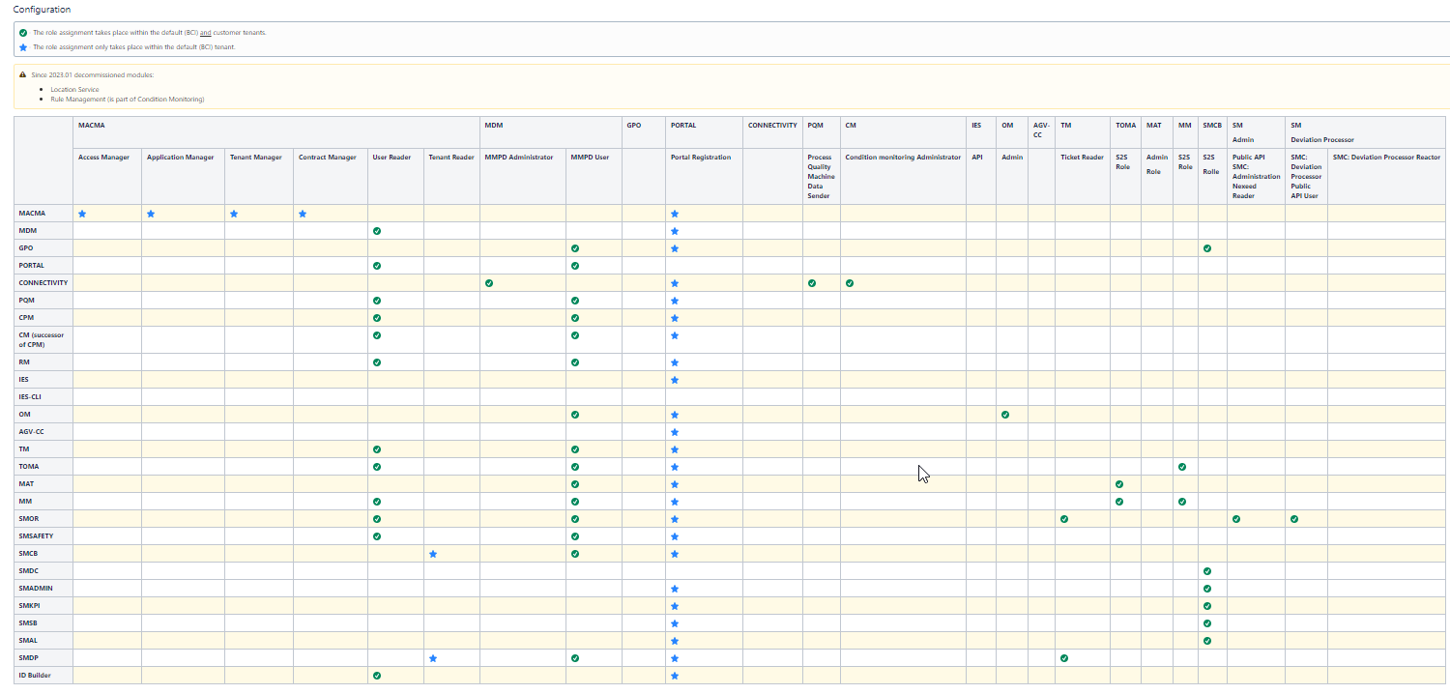Click CONNECTIVITY row PQM data sender check mark
1450x694 pixels.
[x=812, y=283]
